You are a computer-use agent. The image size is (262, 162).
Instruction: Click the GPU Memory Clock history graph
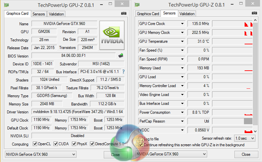pos(232,33)
